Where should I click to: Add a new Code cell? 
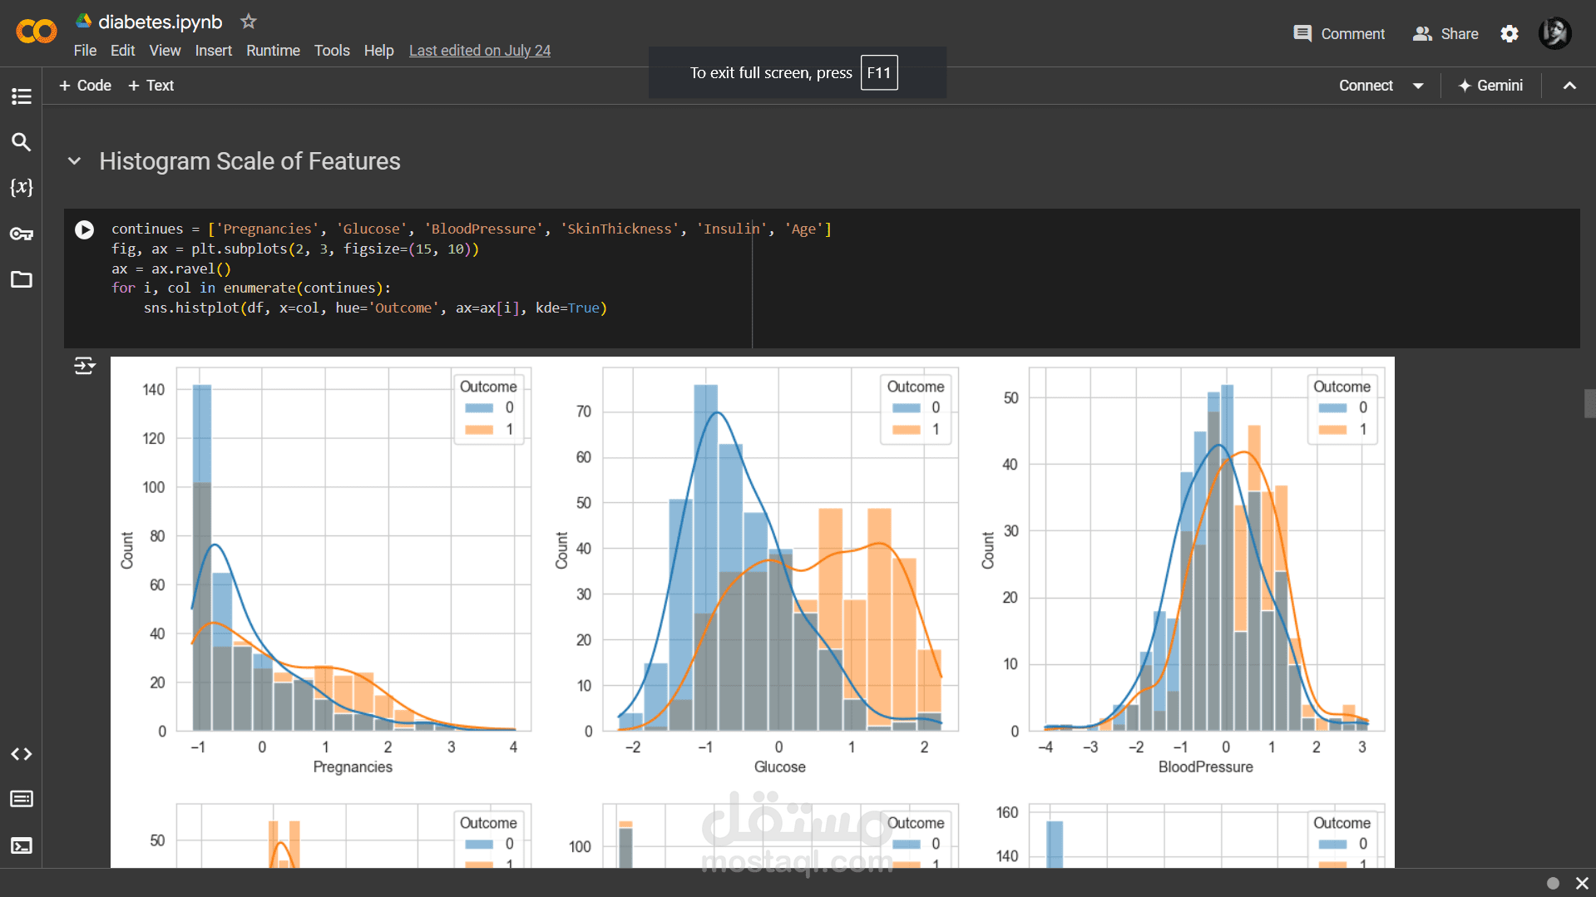point(85,86)
